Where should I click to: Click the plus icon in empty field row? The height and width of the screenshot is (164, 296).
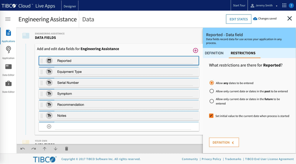[49, 126]
